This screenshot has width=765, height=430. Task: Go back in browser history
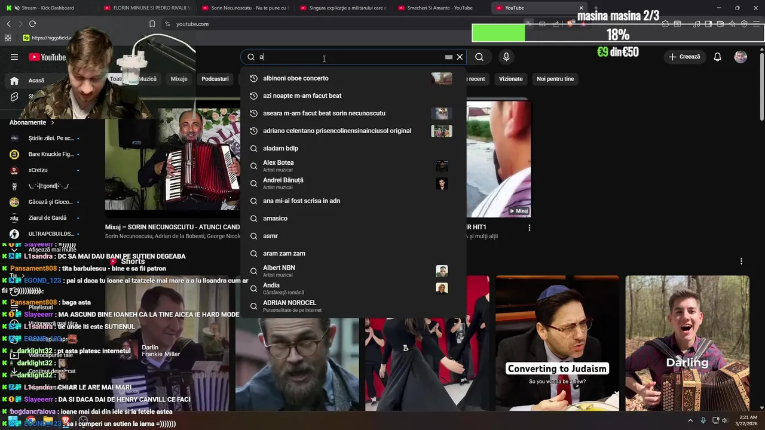coord(8,24)
